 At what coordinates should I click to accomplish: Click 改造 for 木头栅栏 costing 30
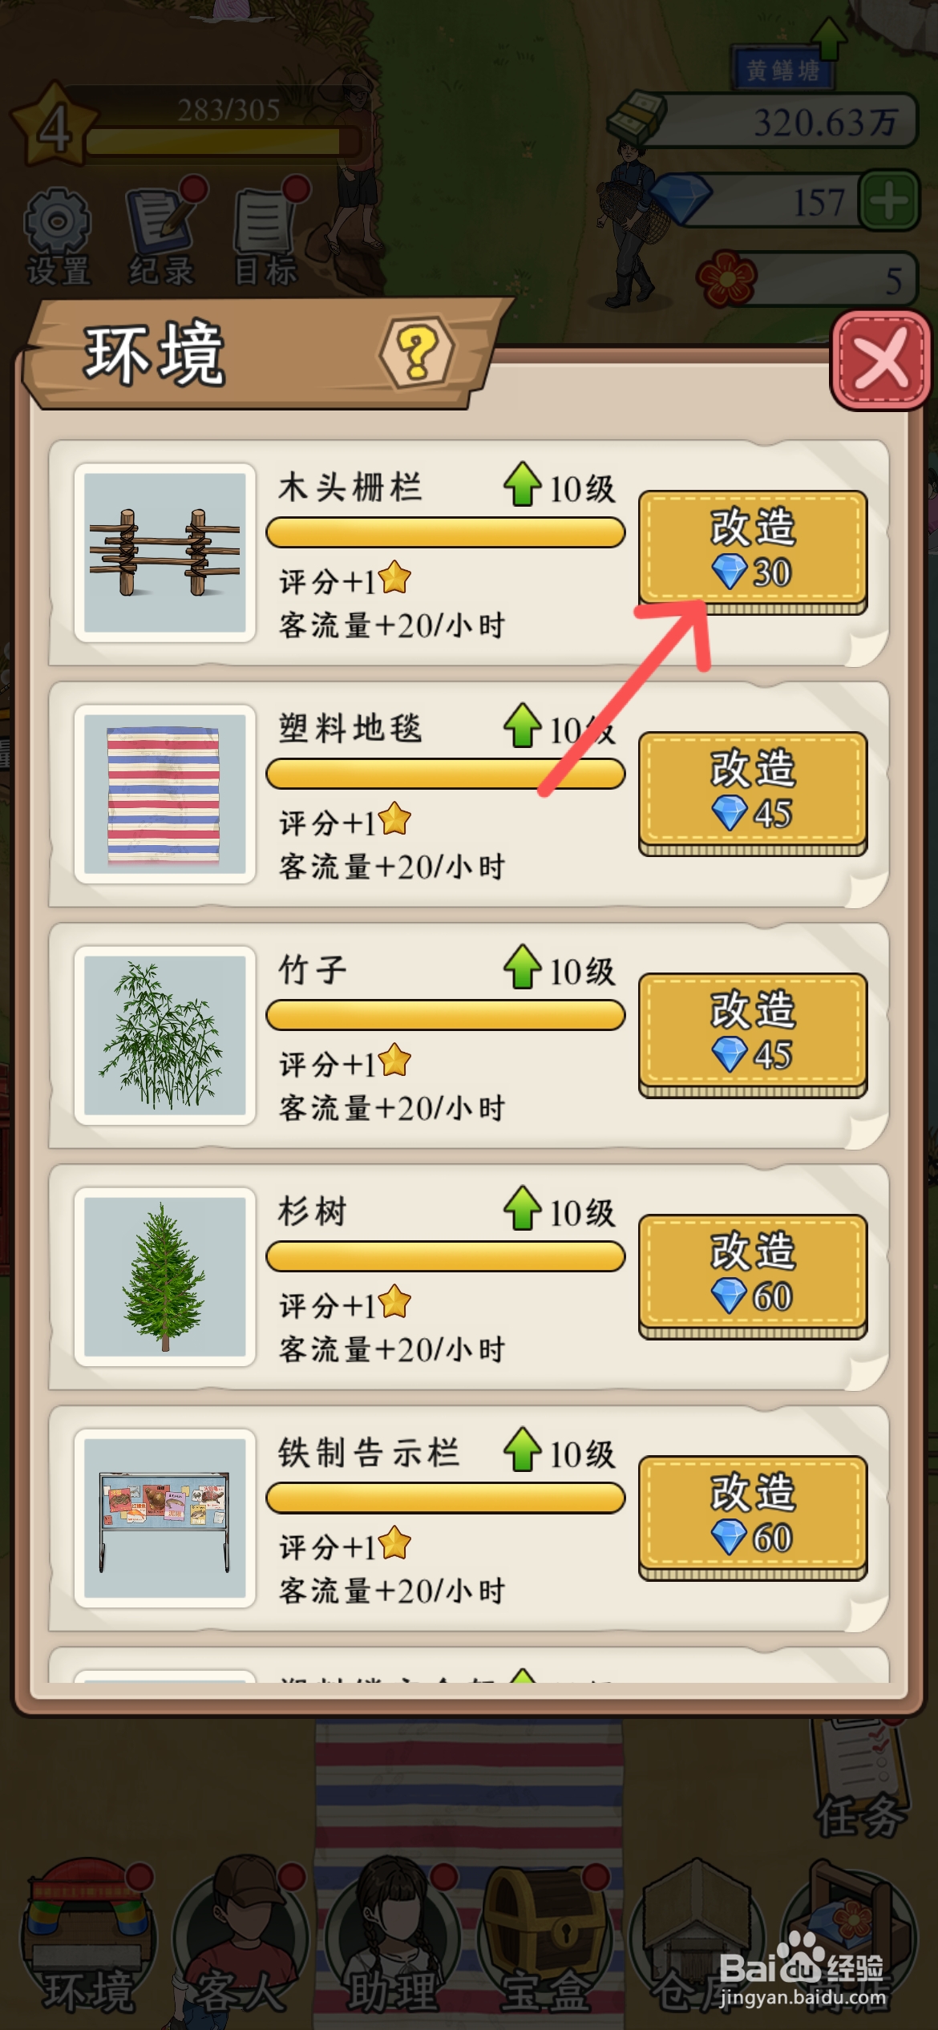pos(752,552)
